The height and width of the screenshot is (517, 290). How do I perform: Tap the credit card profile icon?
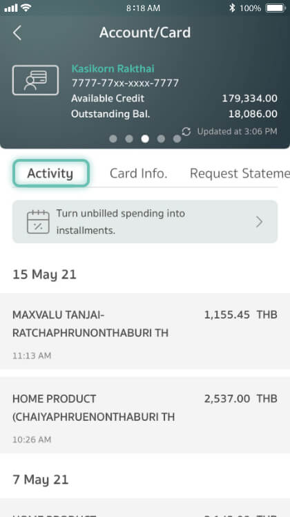tap(36, 80)
